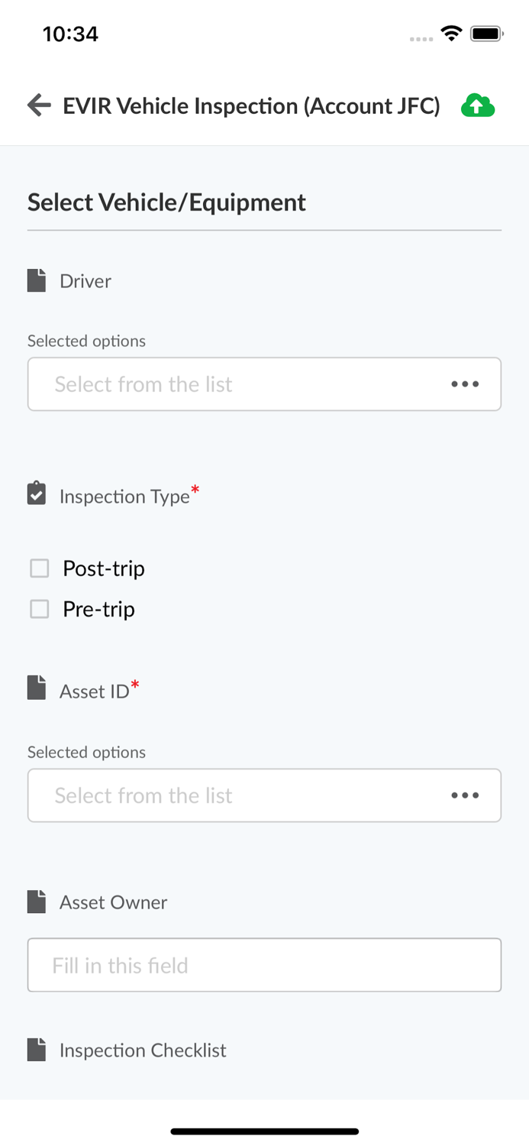Click the Driver field ellipsis button

click(465, 384)
